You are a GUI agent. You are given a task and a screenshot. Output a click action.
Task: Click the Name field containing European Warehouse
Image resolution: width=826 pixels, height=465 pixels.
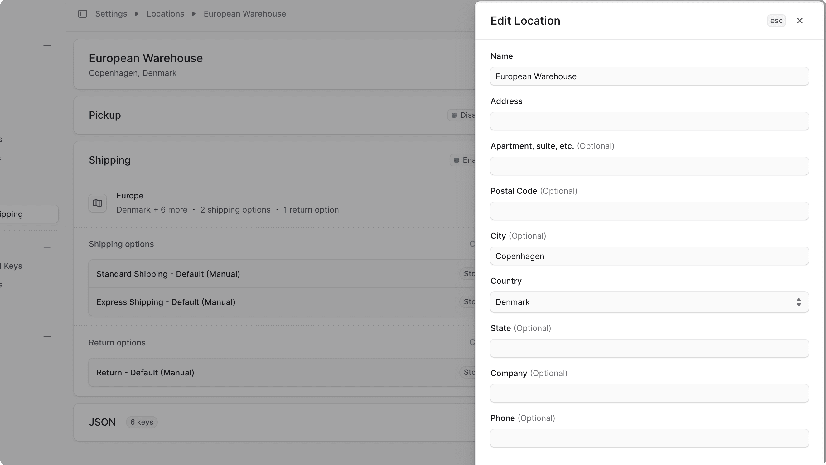(649, 76)
